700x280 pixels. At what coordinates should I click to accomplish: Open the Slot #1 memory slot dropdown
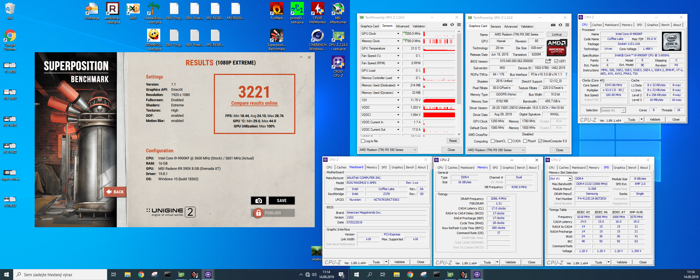coord(561,179)
